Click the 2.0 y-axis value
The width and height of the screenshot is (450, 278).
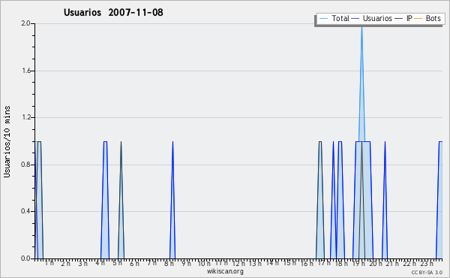[25, 23]
